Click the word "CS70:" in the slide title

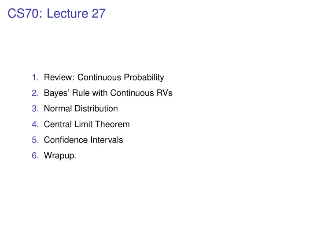[x=25, y=13]
